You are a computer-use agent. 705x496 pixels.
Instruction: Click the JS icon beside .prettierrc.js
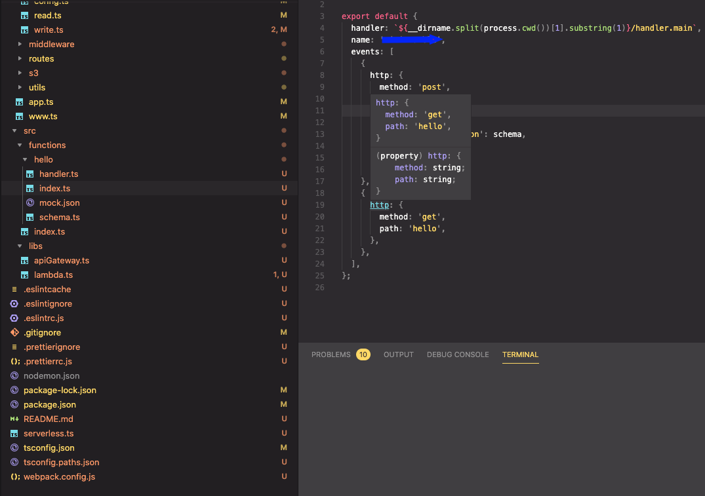(x=15, y=361)
